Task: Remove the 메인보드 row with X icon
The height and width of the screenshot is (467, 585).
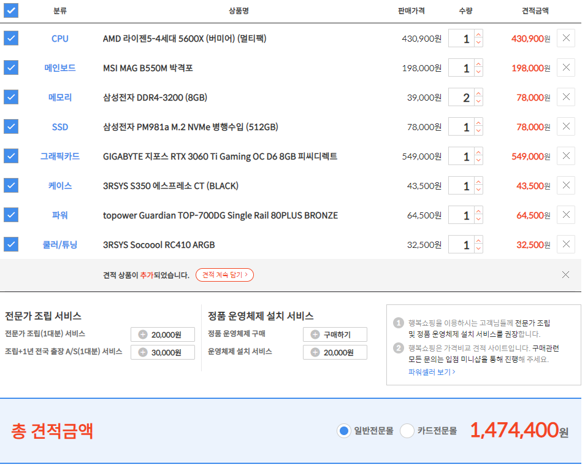Action: pos(565,68)
